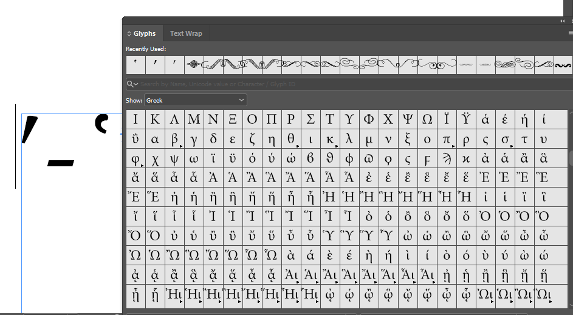Open the Show dropdown set to Greek

[x=196, y=100]
